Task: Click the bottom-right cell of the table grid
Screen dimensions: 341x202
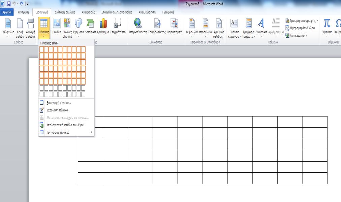Action: point(83,94)
